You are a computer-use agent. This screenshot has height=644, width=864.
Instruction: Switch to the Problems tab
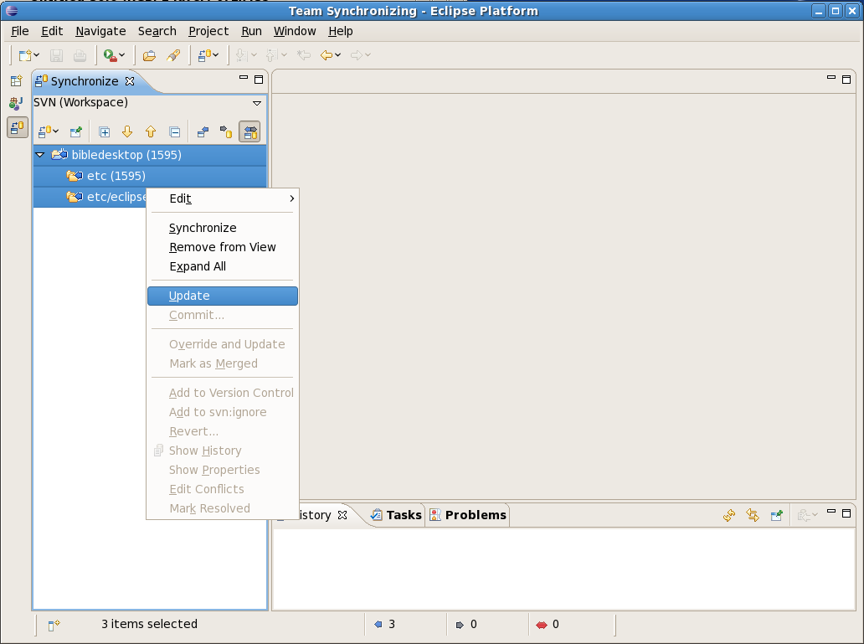475,515
